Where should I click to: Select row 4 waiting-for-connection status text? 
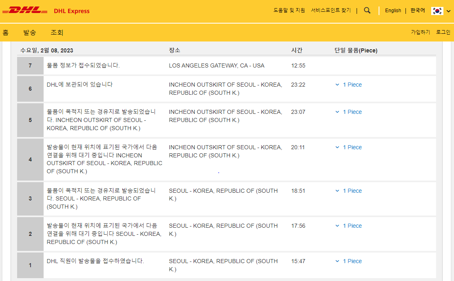(104, 159)
